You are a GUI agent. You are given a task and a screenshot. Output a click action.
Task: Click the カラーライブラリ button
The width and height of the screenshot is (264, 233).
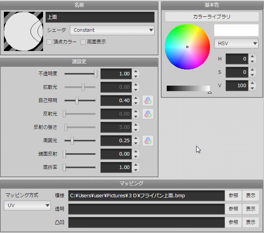[212, 17]
